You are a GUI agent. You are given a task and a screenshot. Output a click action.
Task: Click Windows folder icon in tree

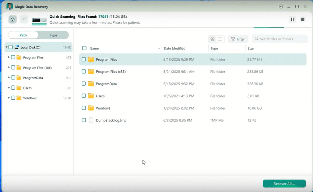coord(19,98)
